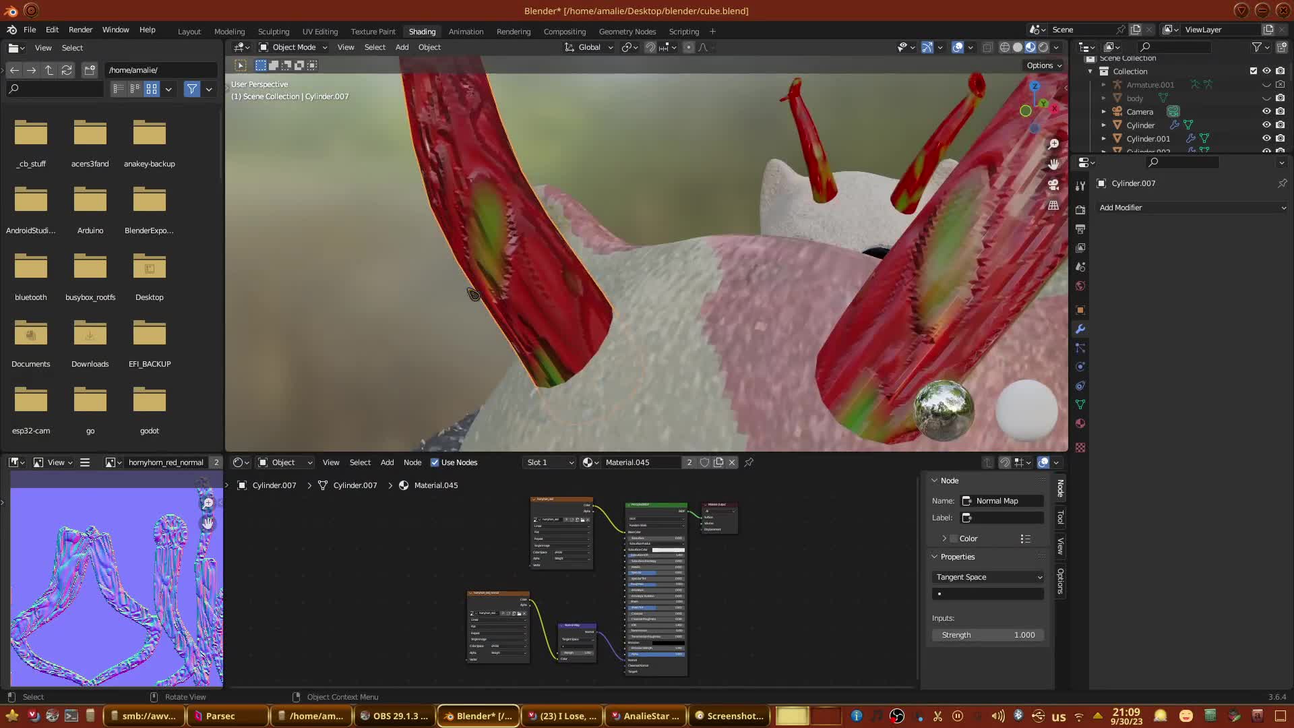Click the fake user shield for Material.045
The width and height of the screenshot is (1294, 728).
pos(704,462)
